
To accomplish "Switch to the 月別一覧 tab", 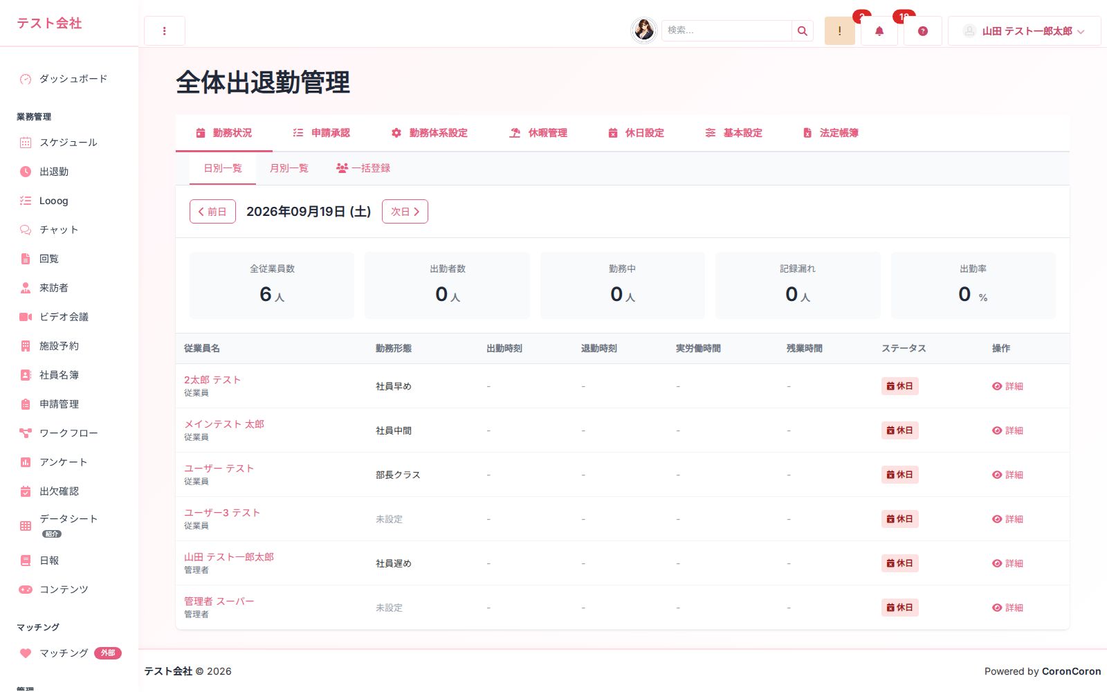I will click(289, 168).
